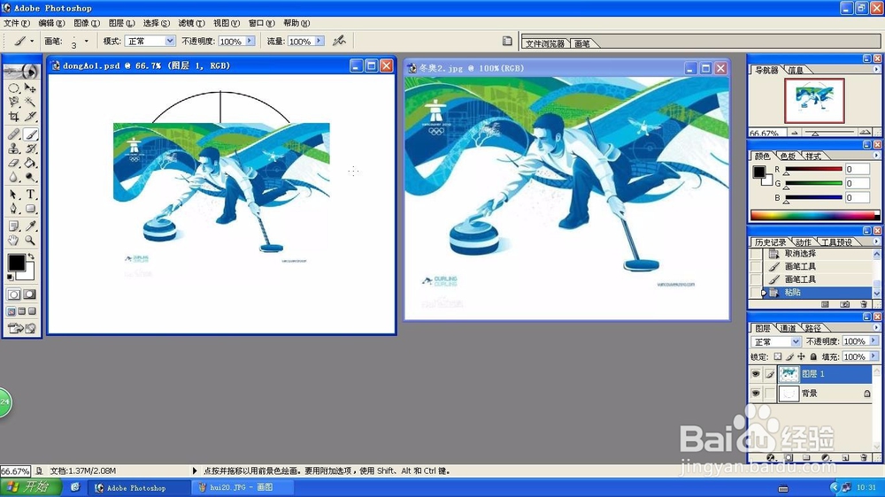885x497 pixels.
Task: Select the Elliptical Marquee tool
Action: [13, 88]
